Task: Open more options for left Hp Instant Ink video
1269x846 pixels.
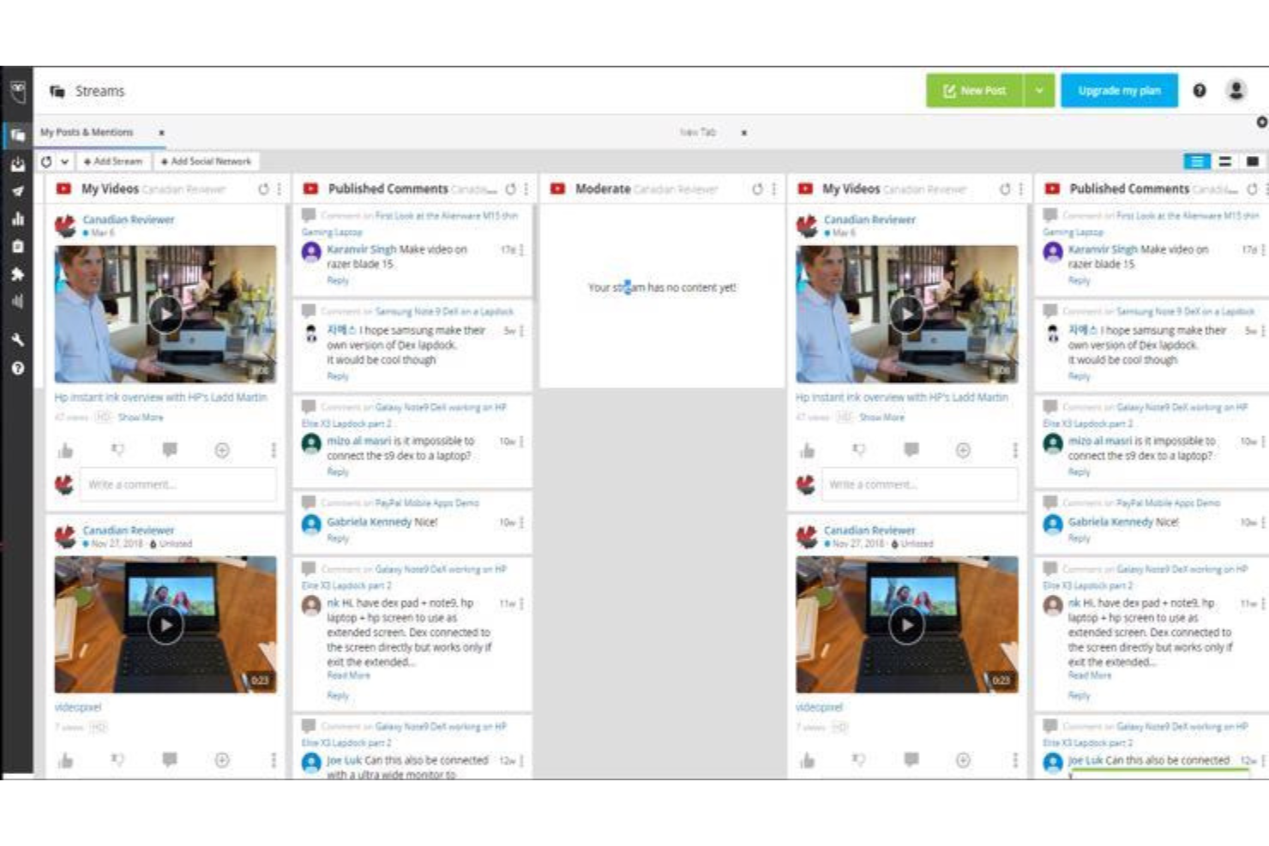Action: click(x=274, y=450)
